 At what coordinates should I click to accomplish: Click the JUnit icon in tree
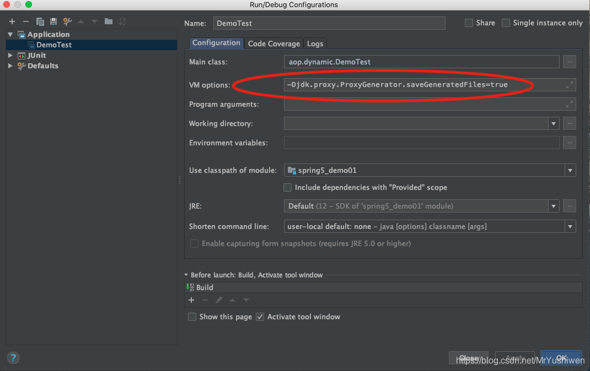[22, 56]
